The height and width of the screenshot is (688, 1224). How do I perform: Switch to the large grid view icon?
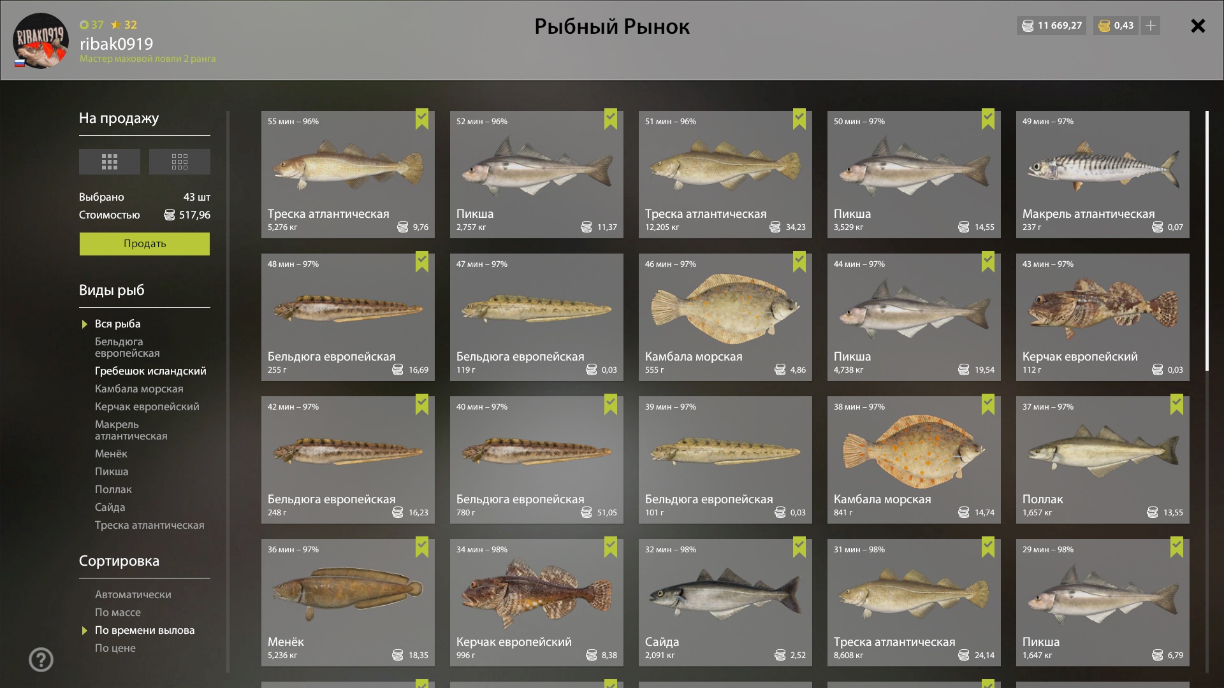110,162
